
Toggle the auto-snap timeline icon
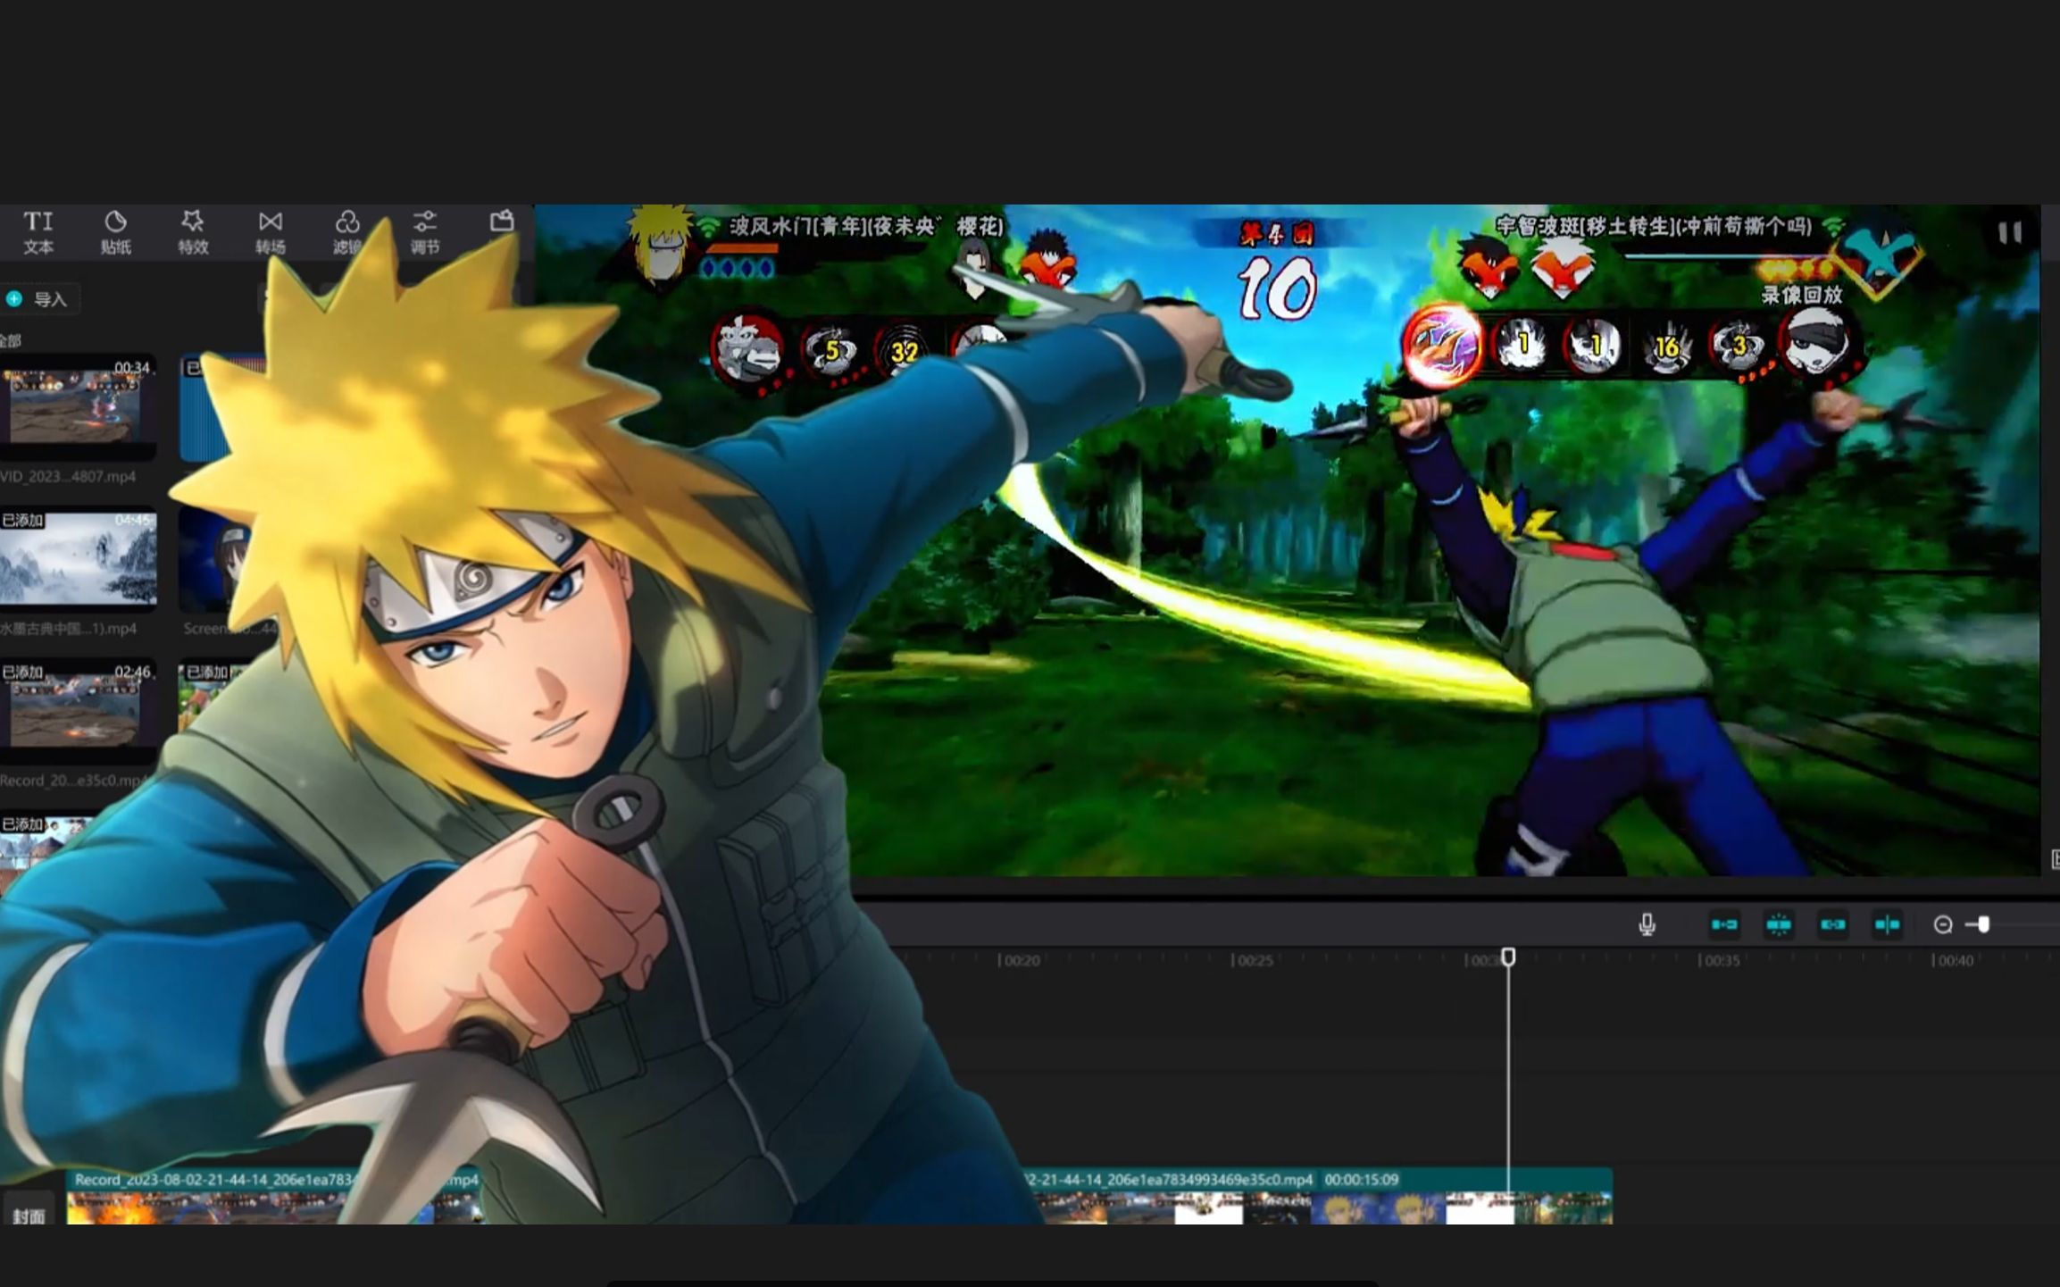click(1779, 924)
